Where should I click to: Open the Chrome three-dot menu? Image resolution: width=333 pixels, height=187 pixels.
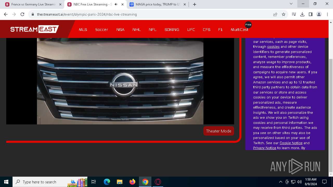(x=327, y=14)
